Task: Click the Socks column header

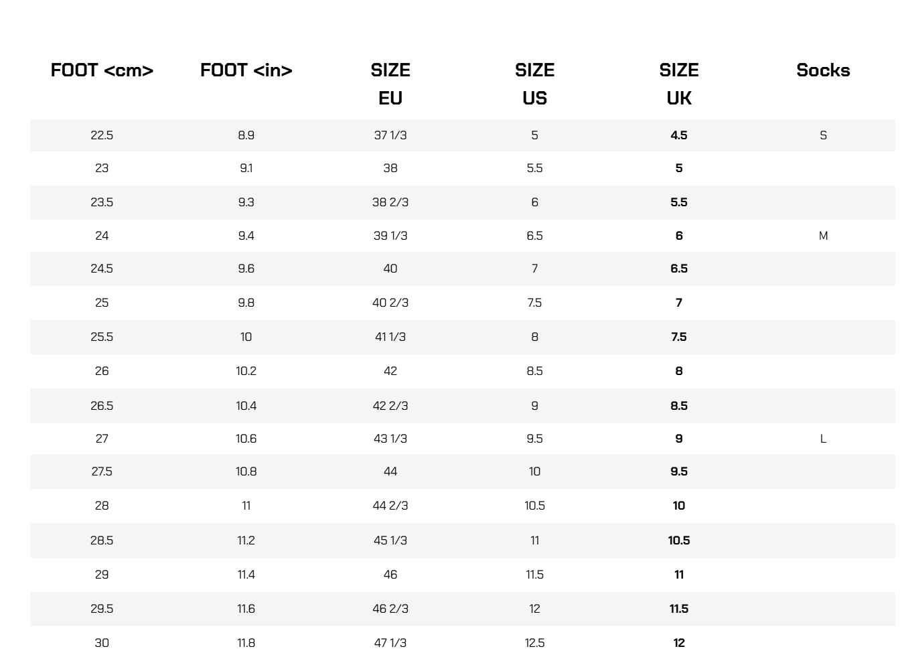Action: tap(823, 70)
